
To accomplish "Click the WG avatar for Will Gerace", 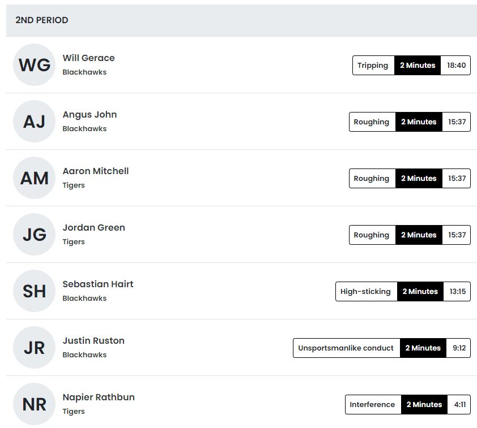I will (35, 64).
